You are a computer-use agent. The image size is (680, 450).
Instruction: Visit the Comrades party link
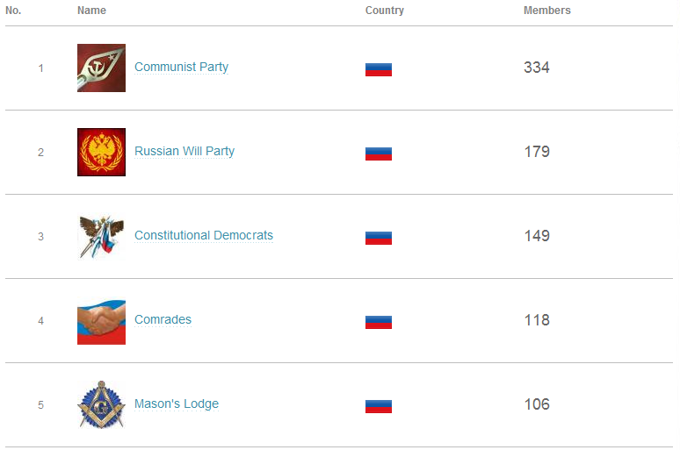click(x=163, y=319)
